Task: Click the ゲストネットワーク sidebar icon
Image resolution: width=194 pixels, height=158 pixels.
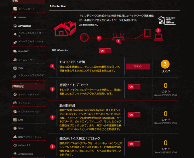Action: [x=15, y=112]
